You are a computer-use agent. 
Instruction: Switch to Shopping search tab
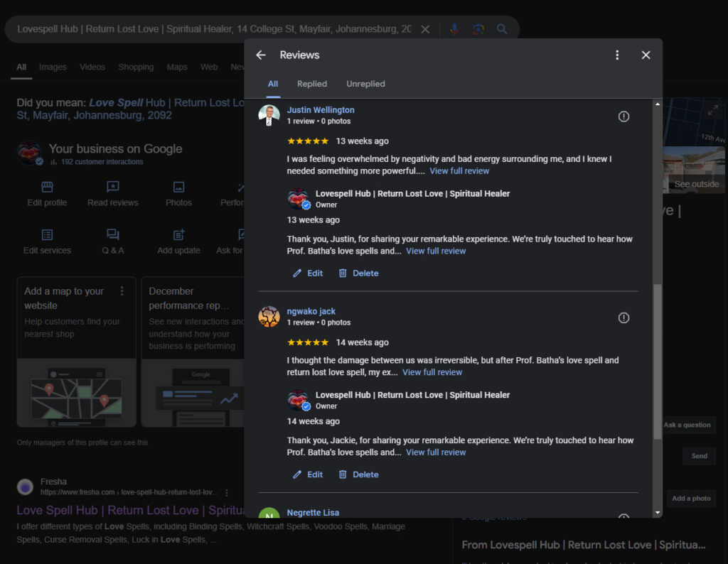pyautogui.click(x=136, y=67)
